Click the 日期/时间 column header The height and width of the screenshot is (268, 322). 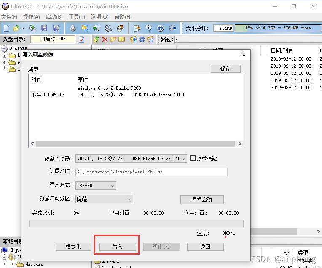point(282,50)
